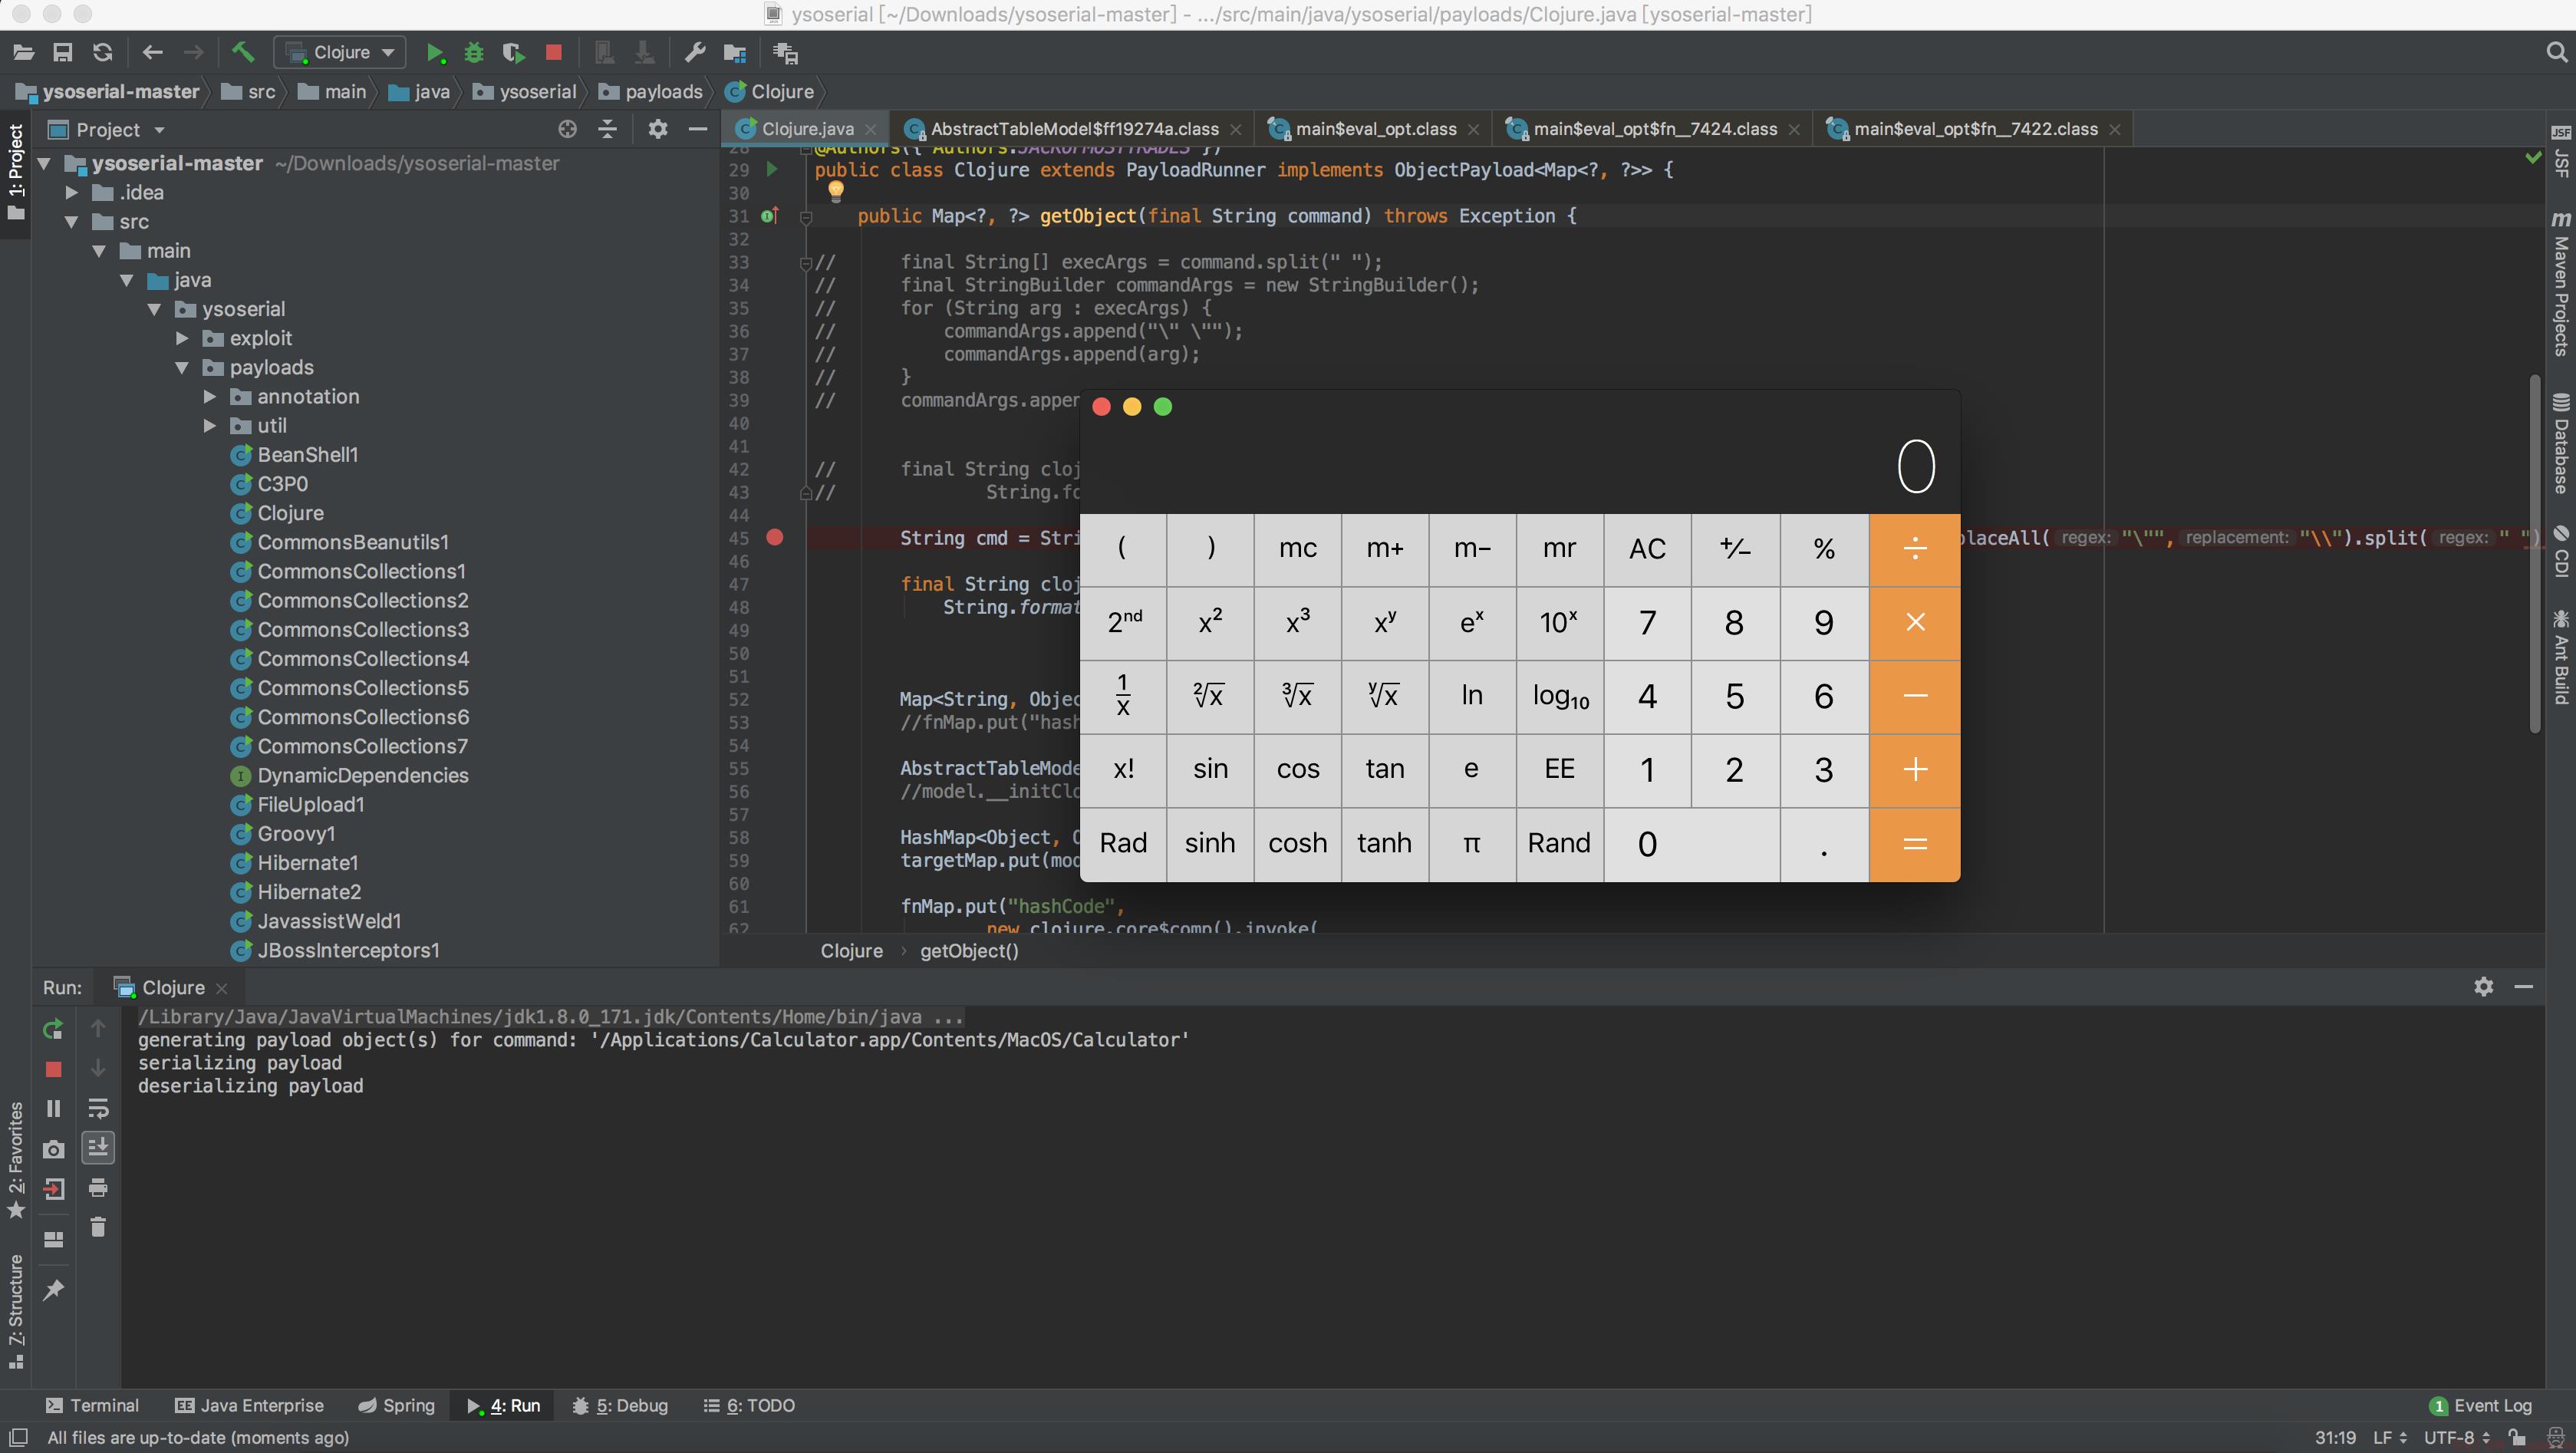The width and height of the screenshot is (2576, 1453).
Task: Run Clojure with the green play icon
Action: (x=434, y=52)
